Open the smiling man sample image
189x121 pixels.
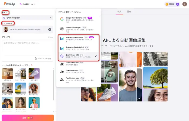(x=130, y=85)
